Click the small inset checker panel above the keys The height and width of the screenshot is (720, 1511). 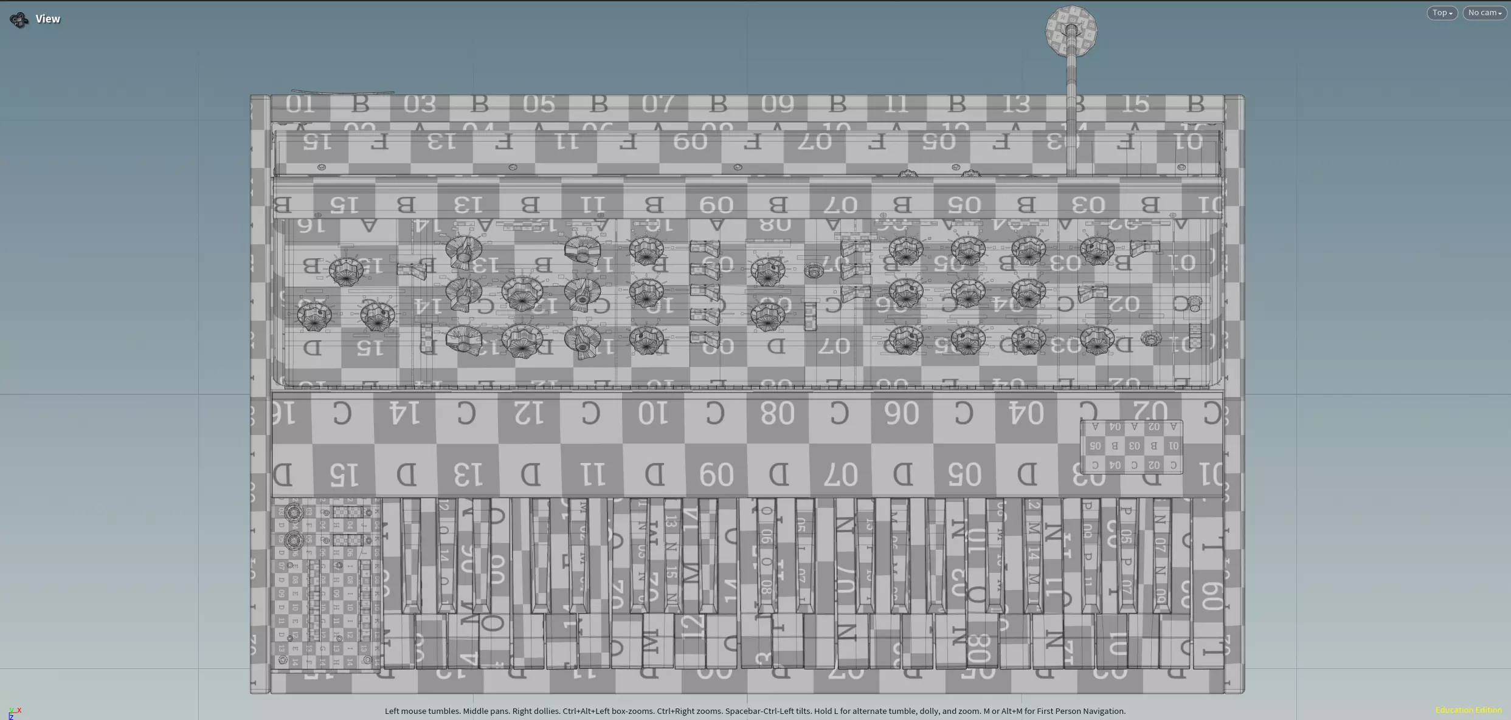1131,446
